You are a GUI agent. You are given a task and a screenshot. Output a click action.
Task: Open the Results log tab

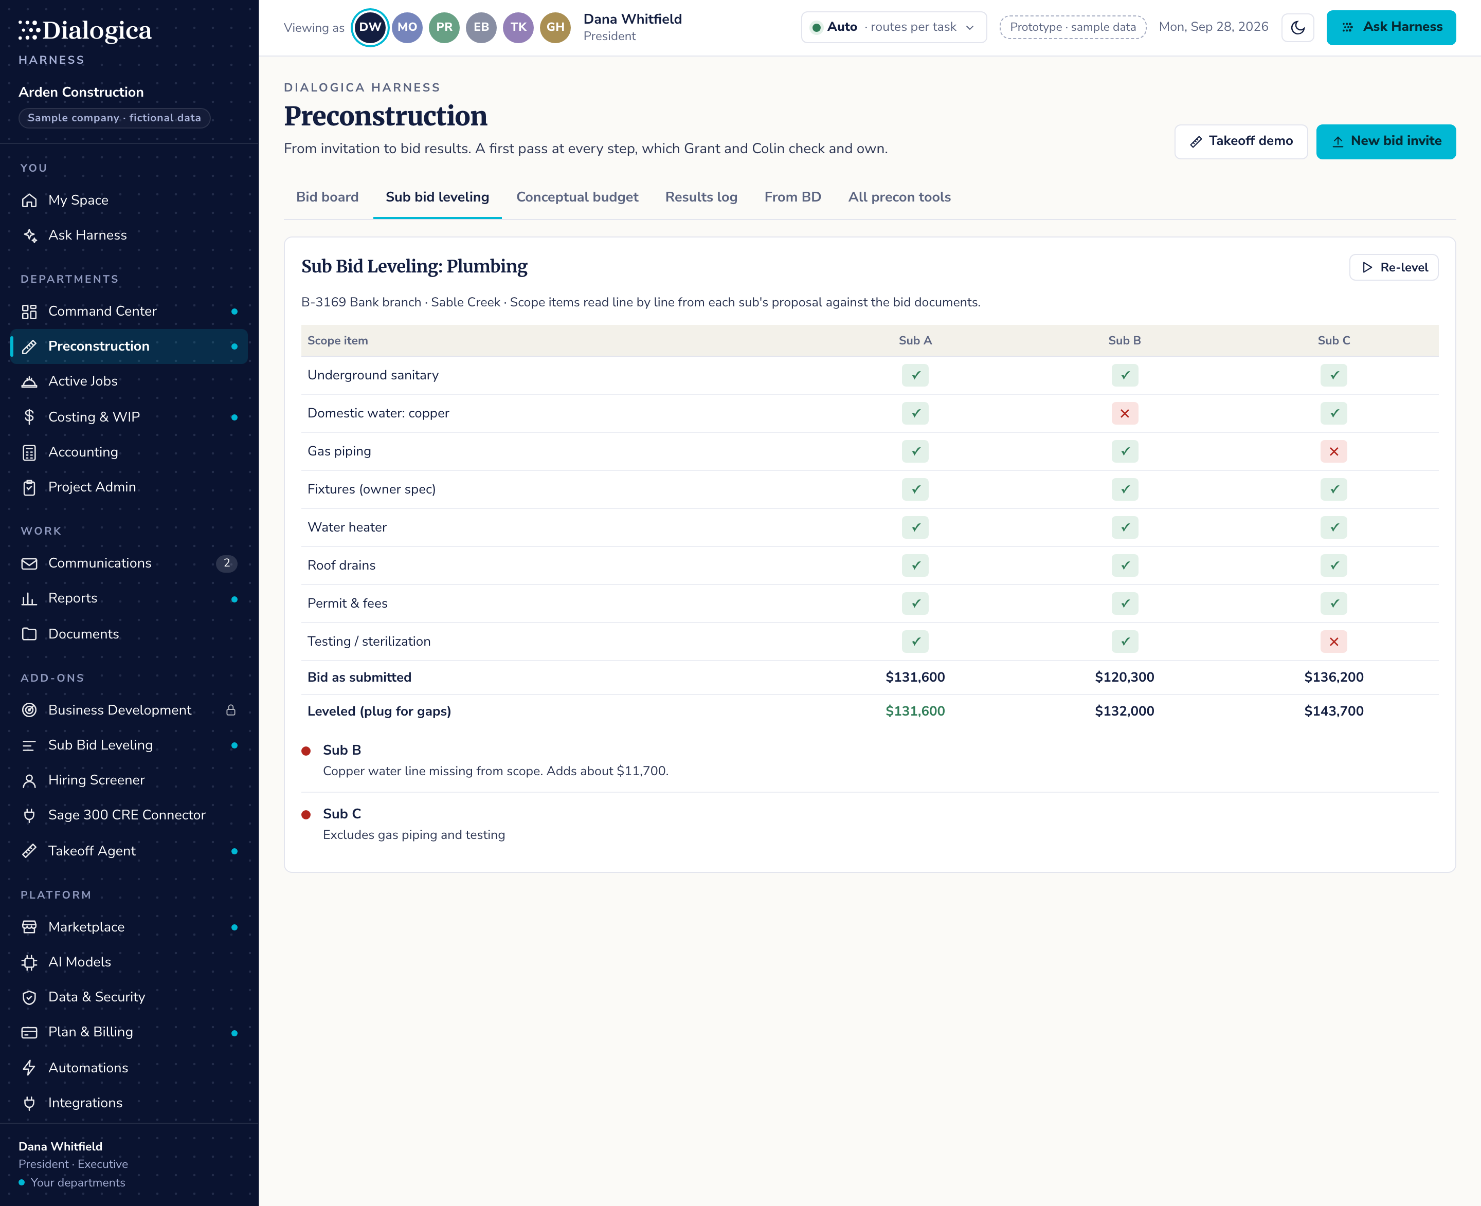(x=700, y=197)
